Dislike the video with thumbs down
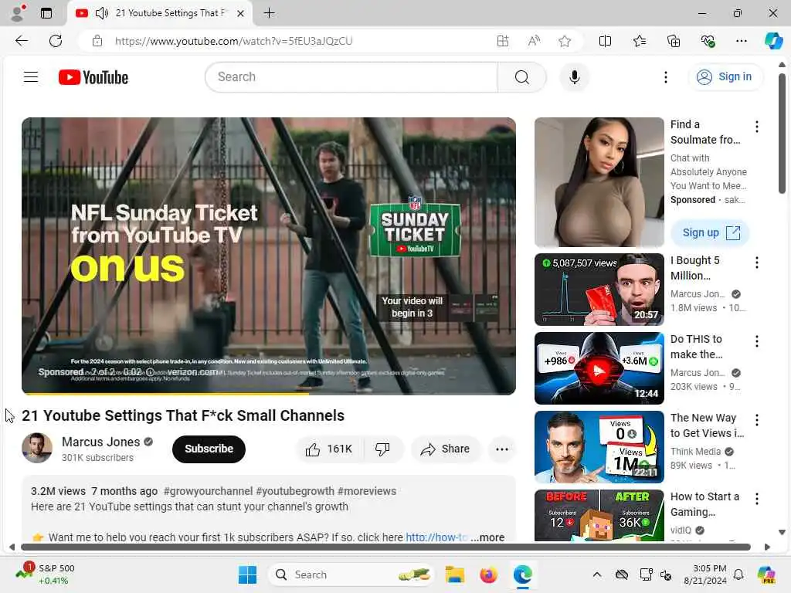Screen dimensions: 791x593 (x=382, y=449)
